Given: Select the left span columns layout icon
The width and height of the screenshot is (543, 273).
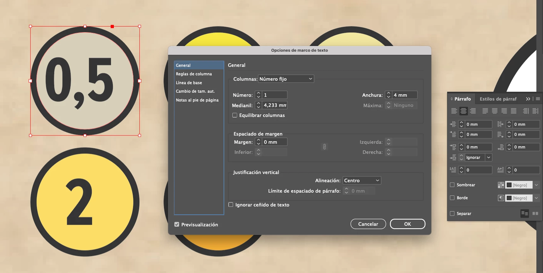Looking at the screenshot, I should (525, 213).
